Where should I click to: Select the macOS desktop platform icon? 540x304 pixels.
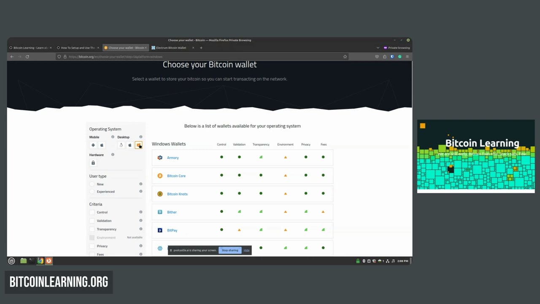point(130,145)
